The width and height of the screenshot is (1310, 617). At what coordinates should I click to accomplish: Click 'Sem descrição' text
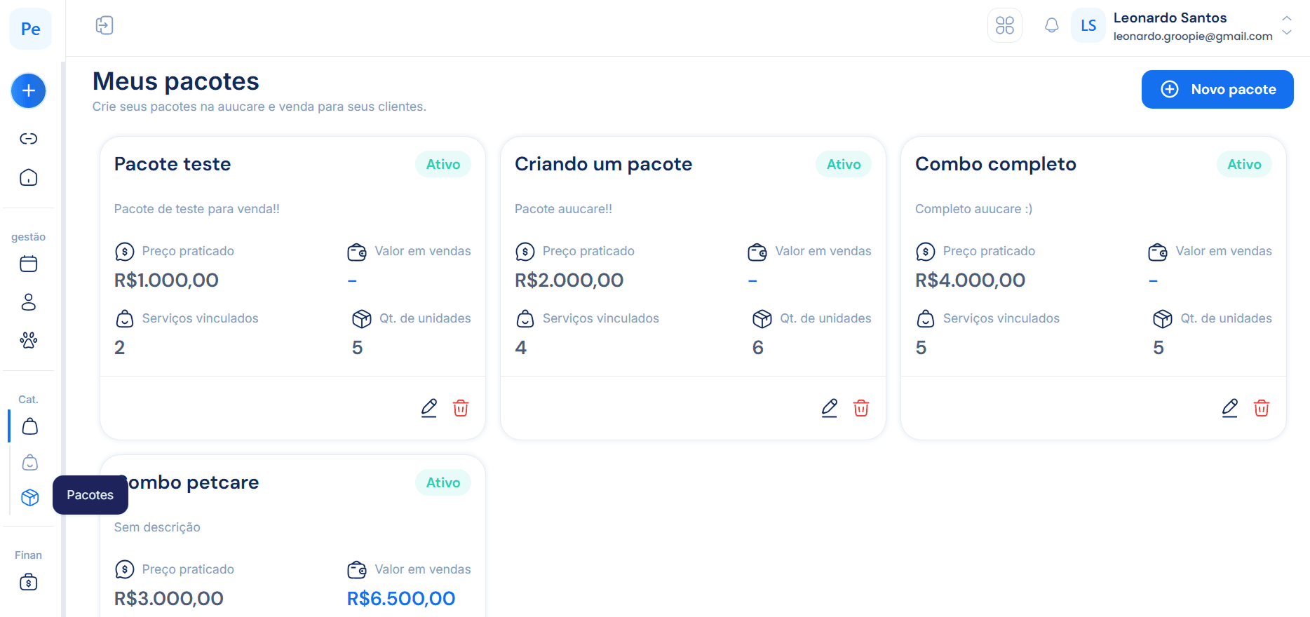tap(157, 527)
